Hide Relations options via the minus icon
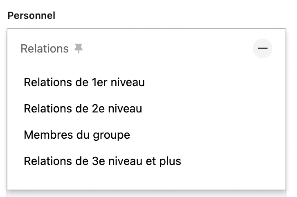Screen dimensions: 297x197 click(263, 48)
